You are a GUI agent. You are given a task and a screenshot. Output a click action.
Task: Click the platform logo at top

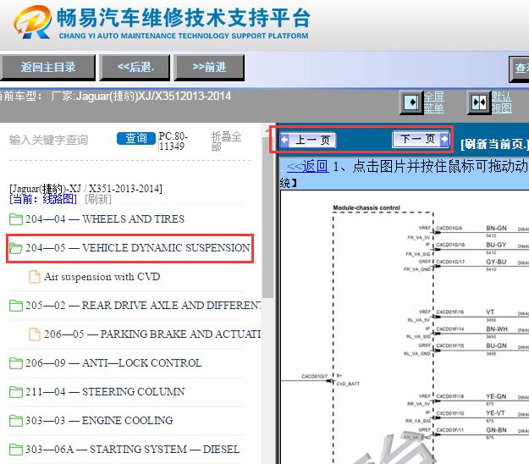click(x=162, y=22)
